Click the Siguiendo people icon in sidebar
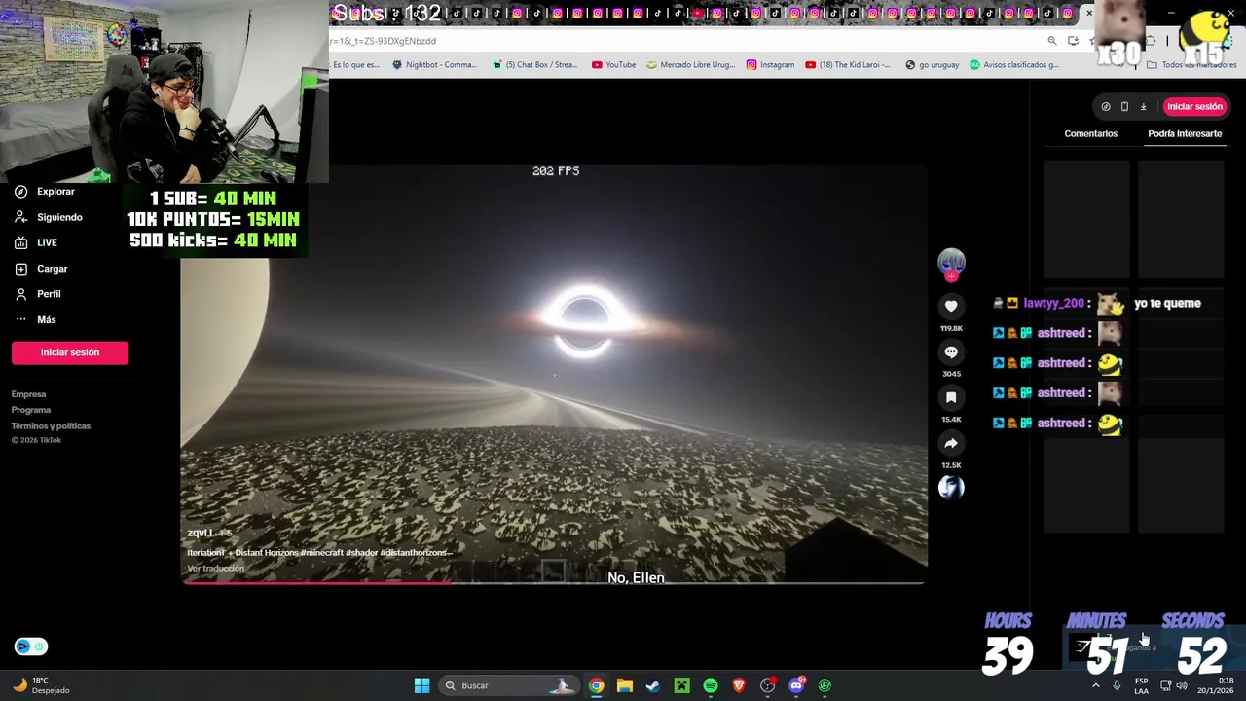This screenshot has width=1246, height=701. coord(20,217)
